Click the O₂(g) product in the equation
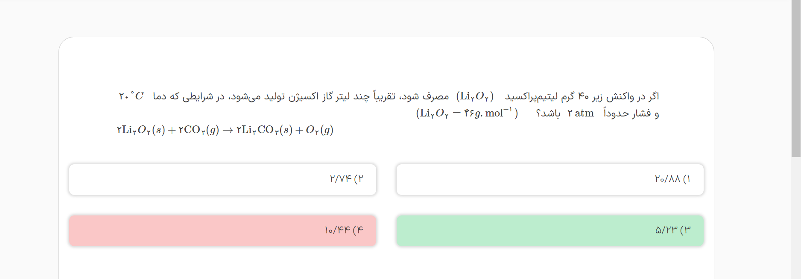This screenshot has width=801, height=279. coord(319,130)
